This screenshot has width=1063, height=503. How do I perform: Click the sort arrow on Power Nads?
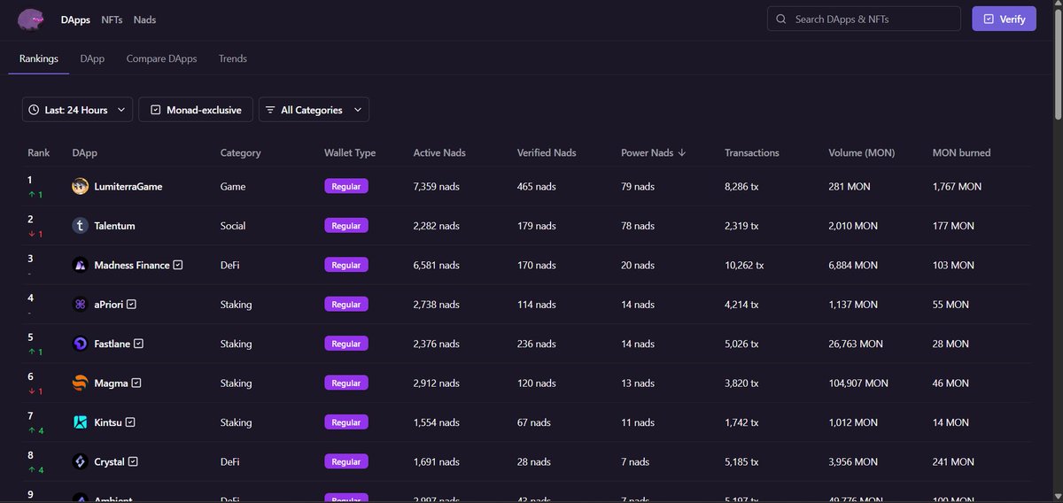click(682, 152)
